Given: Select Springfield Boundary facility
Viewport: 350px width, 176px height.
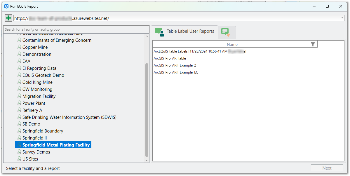Looking at the screenshot, I should tap(43, 131).
